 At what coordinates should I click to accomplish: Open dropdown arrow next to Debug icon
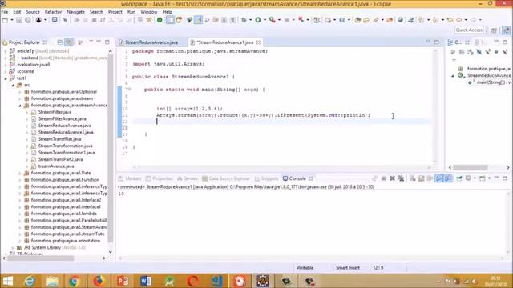click(x=250, y=20)
